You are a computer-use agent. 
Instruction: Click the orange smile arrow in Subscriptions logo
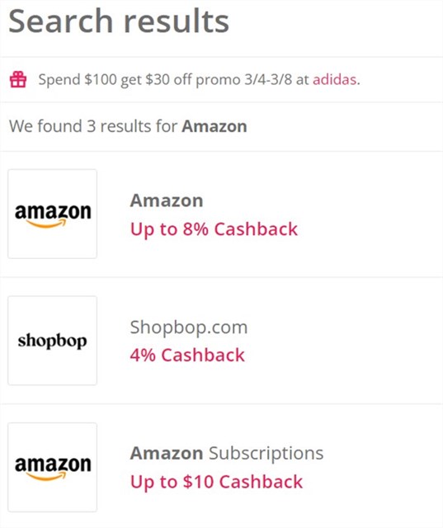pos(45,477)
